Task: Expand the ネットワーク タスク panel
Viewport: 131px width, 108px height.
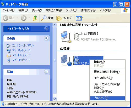Action: pyautogui.click(x=46, y=29)
